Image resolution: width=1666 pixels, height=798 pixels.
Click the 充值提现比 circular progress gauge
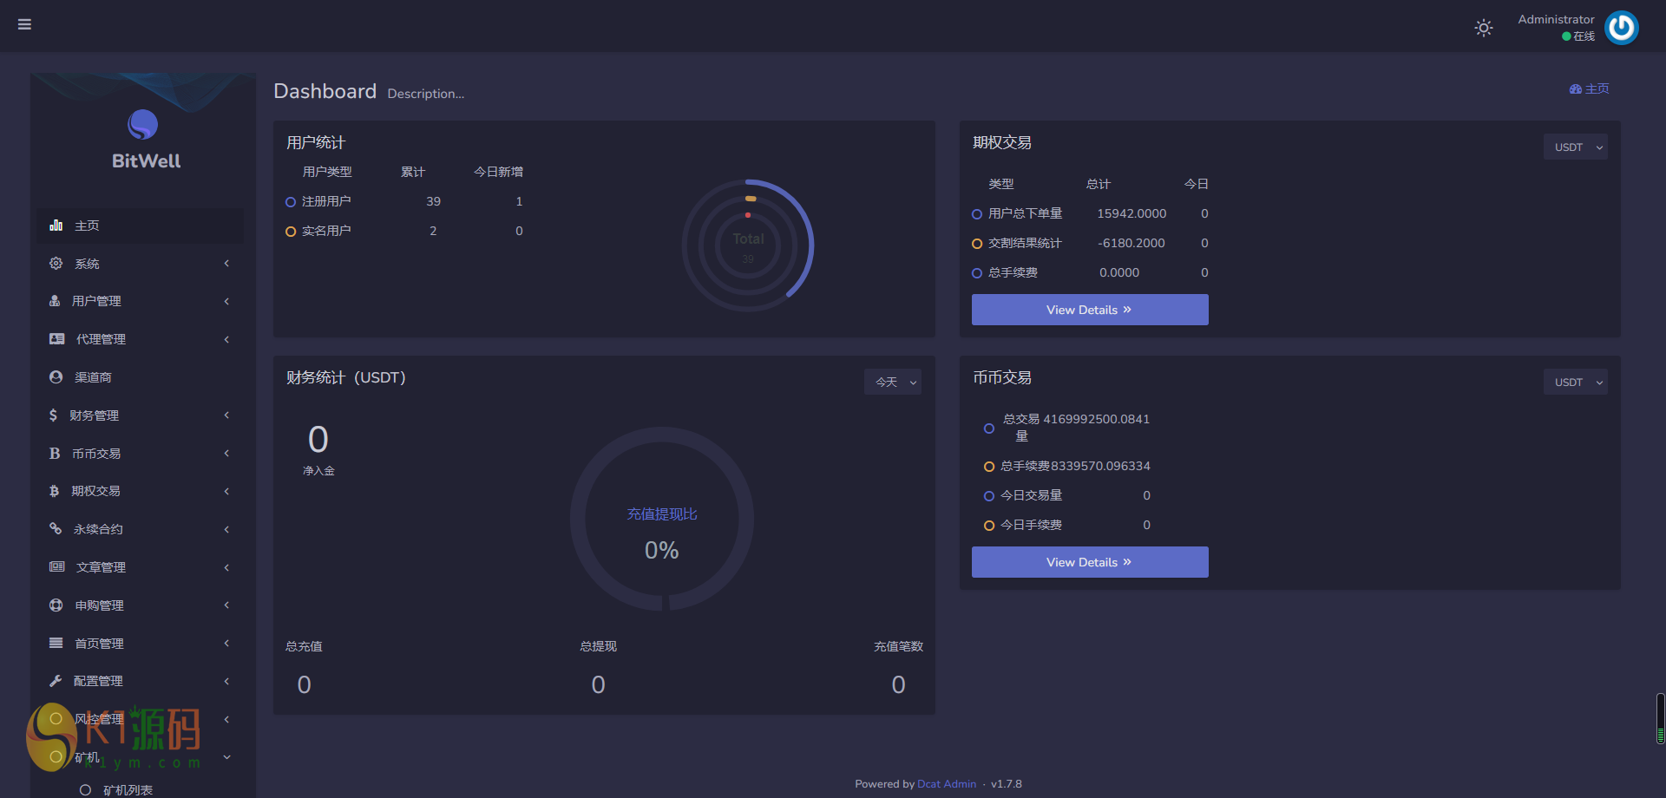coord(662,519)
